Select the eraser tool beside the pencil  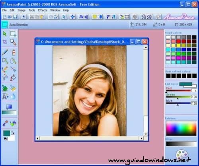[14, 53]
